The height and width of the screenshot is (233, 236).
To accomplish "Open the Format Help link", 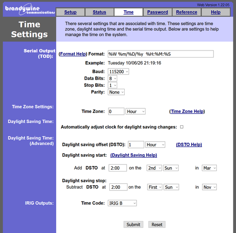I will [73, 54].
